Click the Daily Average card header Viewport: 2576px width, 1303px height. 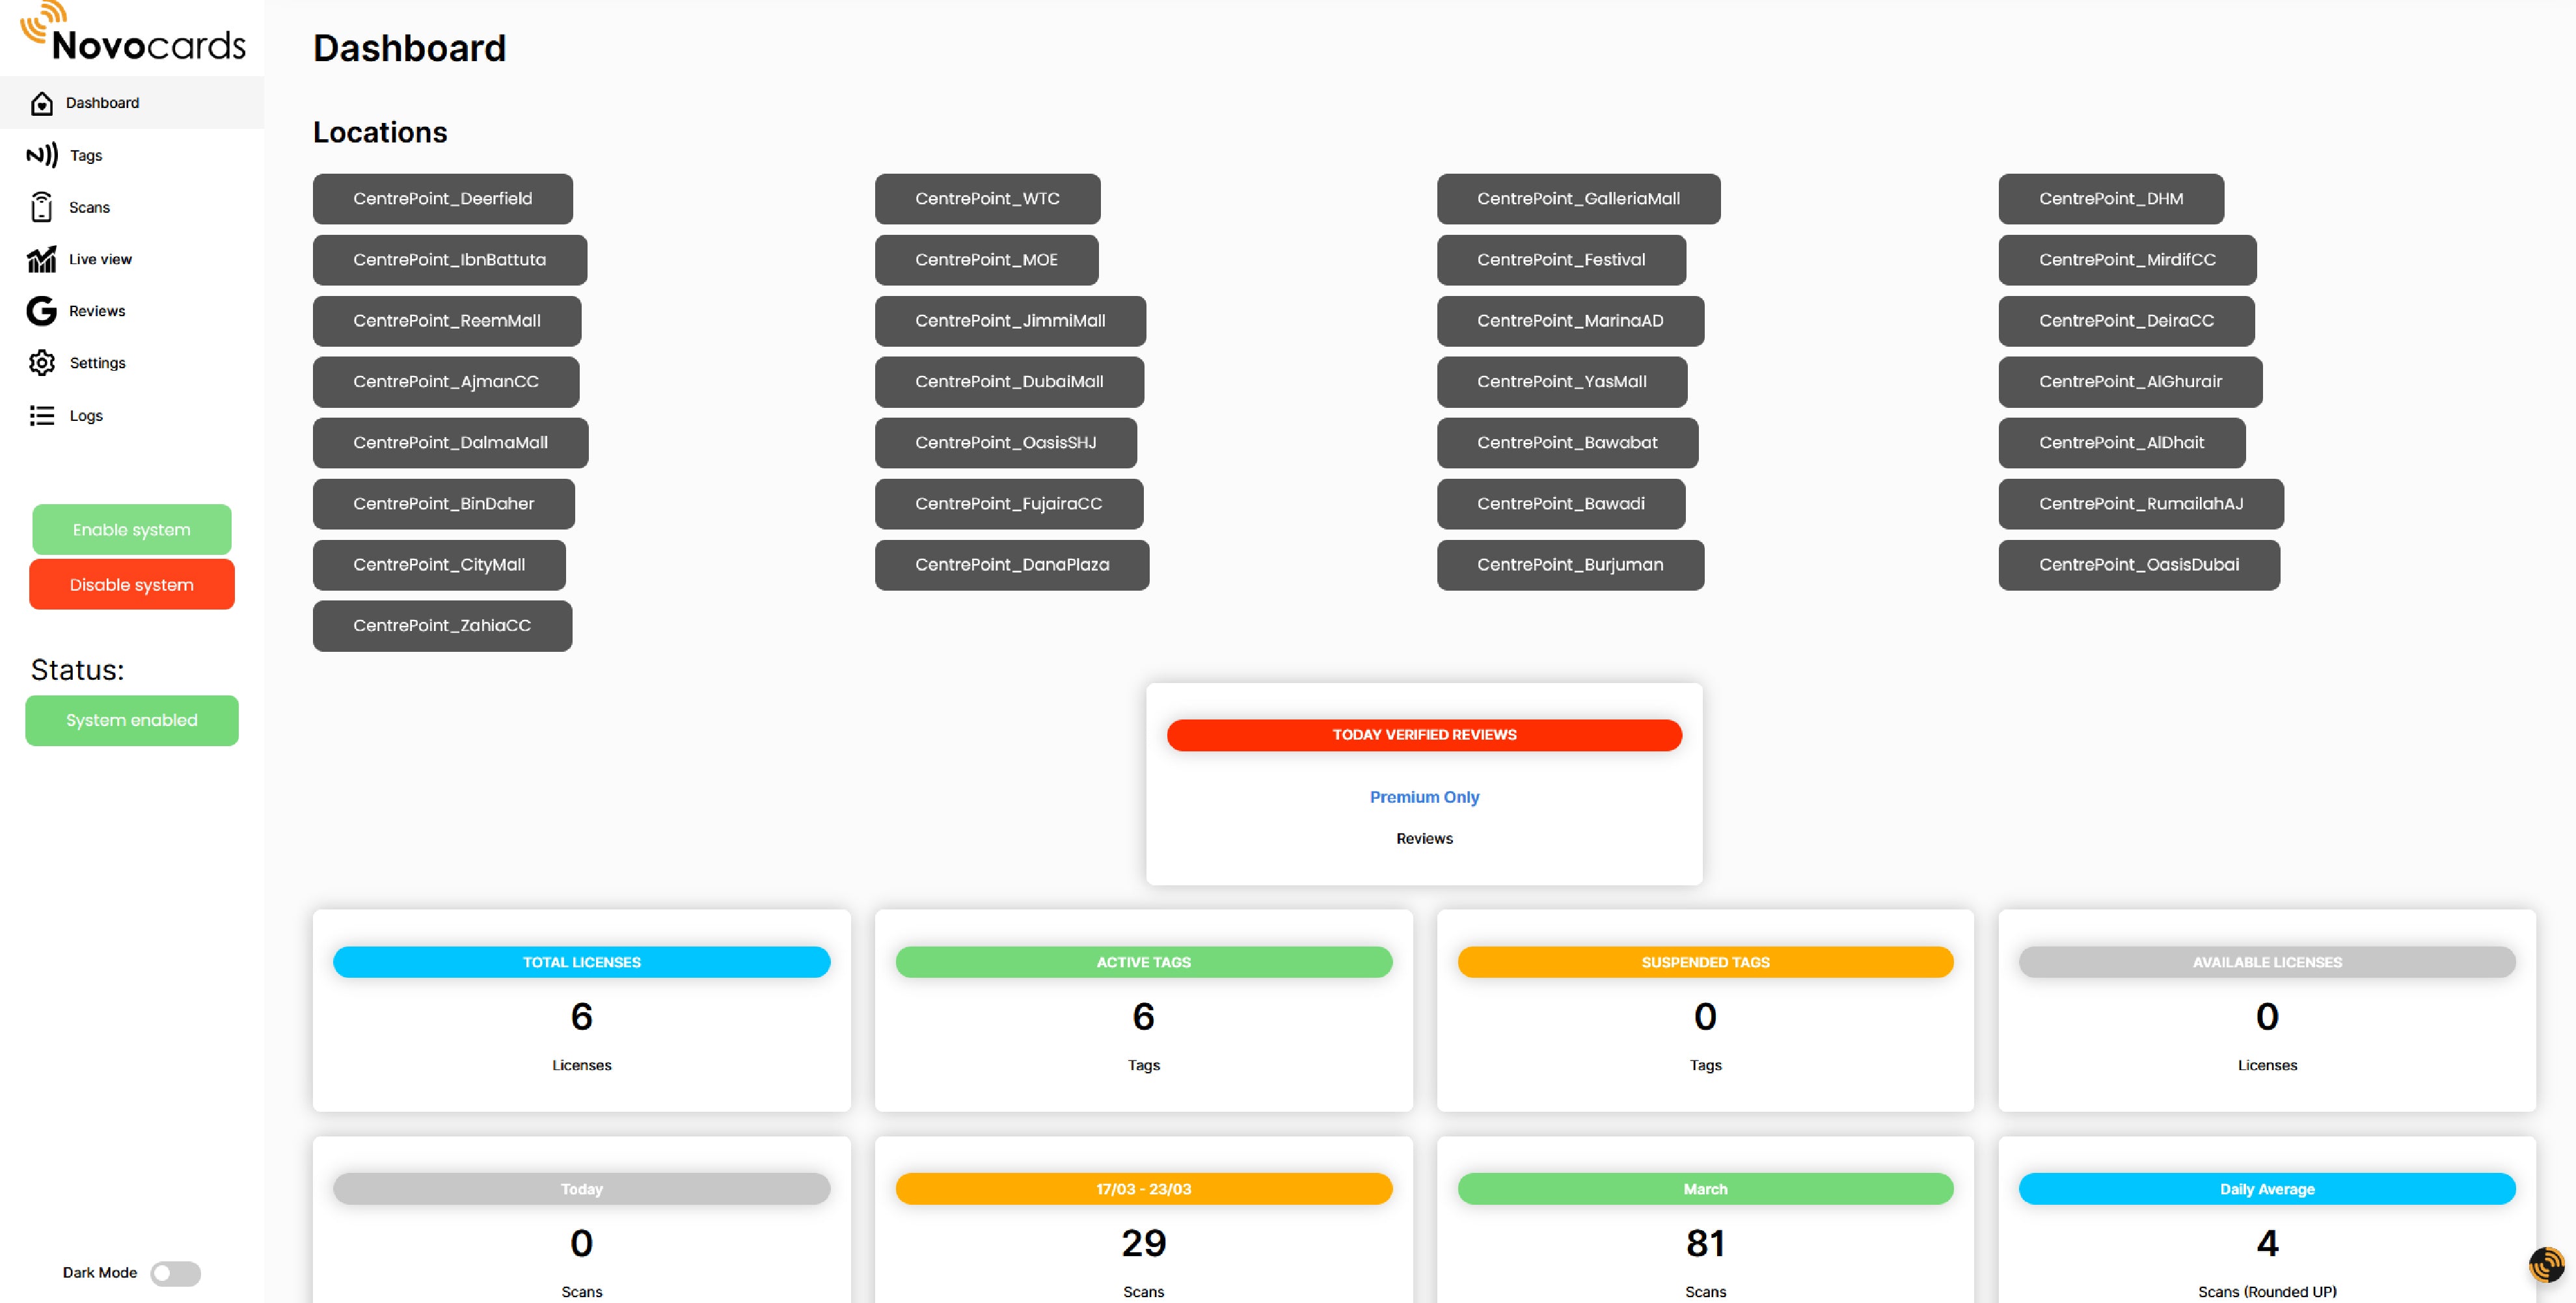coord(2267,1189)
